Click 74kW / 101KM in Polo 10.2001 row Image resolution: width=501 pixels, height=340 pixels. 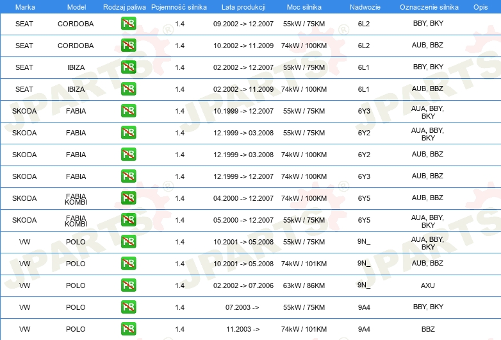coord(304,264)
